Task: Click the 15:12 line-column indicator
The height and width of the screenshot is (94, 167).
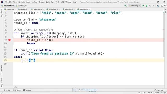Action: pyautogui.click(x=139, y=93)
